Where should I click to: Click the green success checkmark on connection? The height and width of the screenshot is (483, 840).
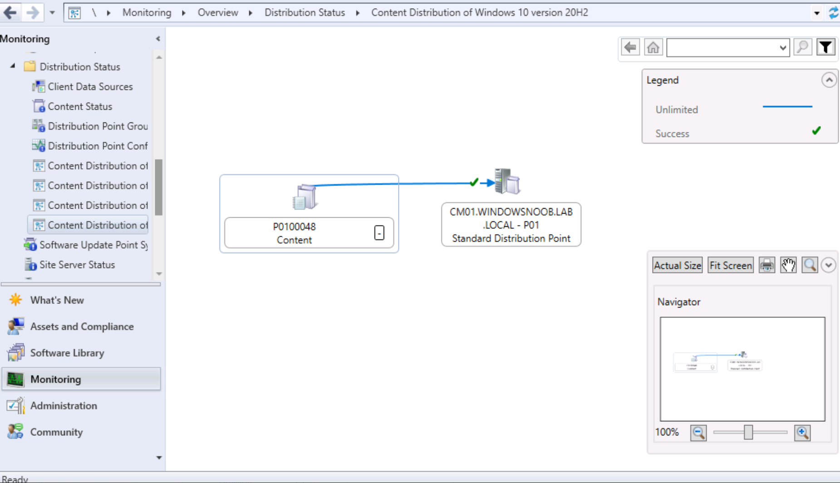point(474,182)
